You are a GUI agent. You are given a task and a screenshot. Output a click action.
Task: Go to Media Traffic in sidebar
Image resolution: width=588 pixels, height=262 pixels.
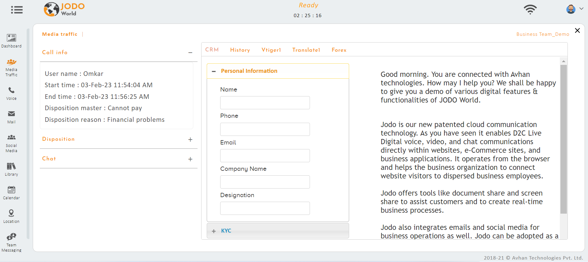[x=11, y=68]
